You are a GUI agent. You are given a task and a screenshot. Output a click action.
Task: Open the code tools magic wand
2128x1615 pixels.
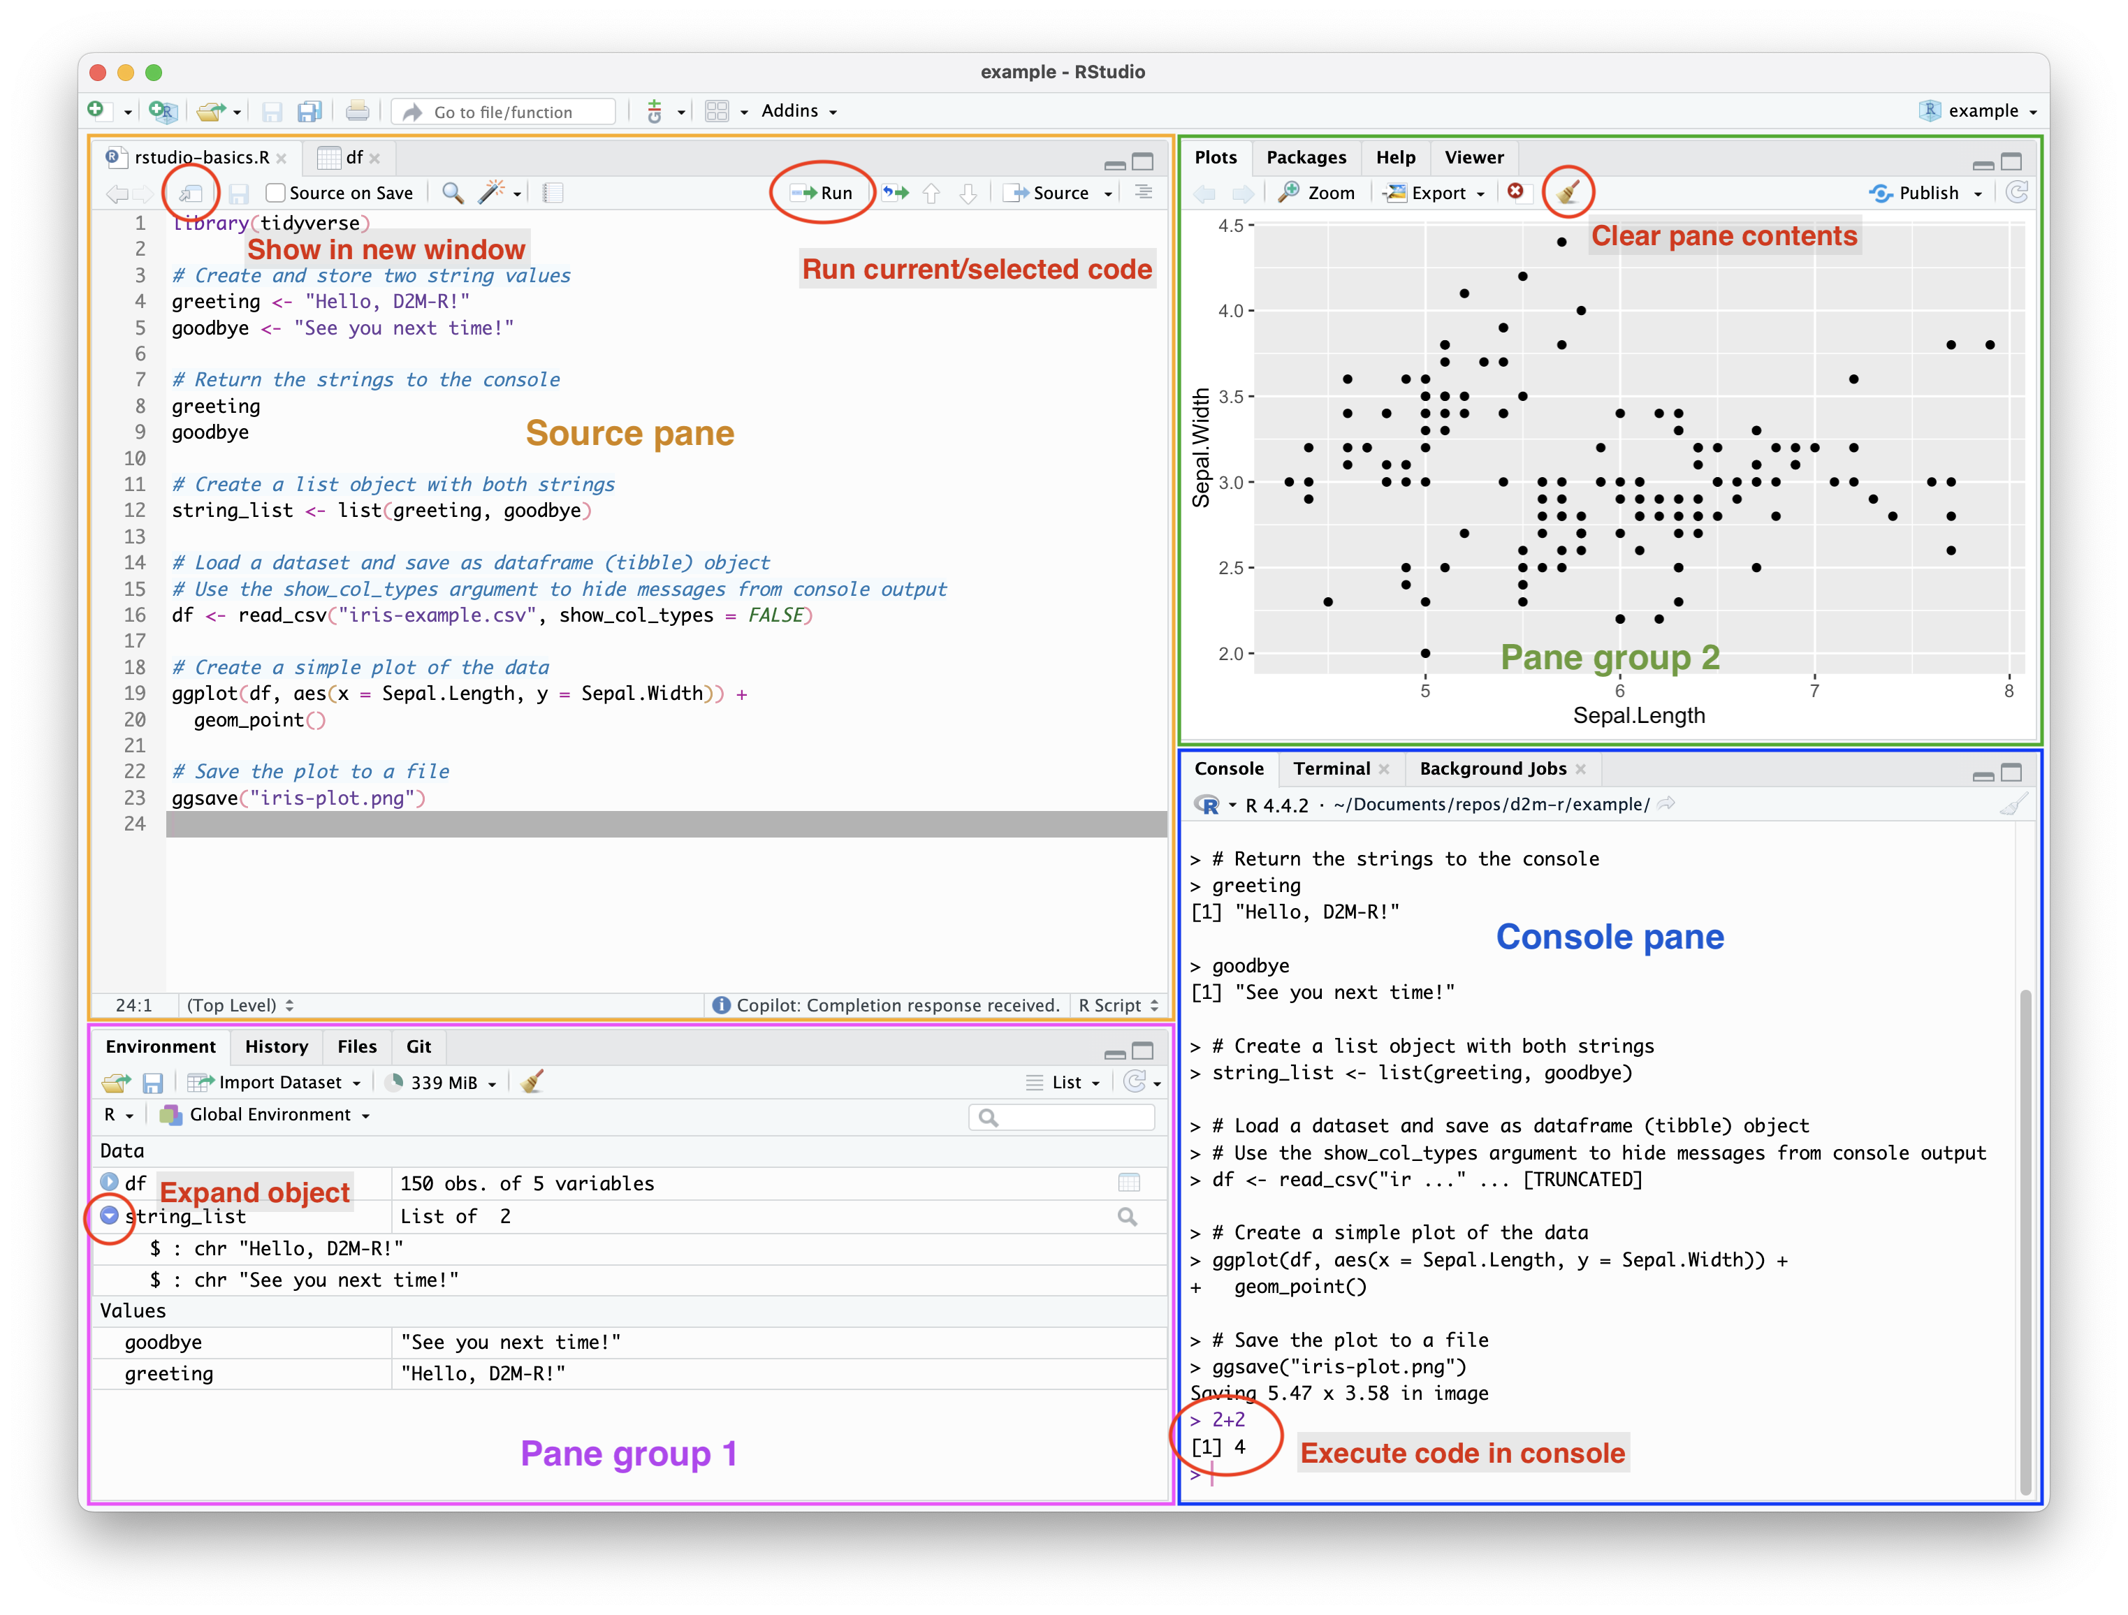coord(492,192)
